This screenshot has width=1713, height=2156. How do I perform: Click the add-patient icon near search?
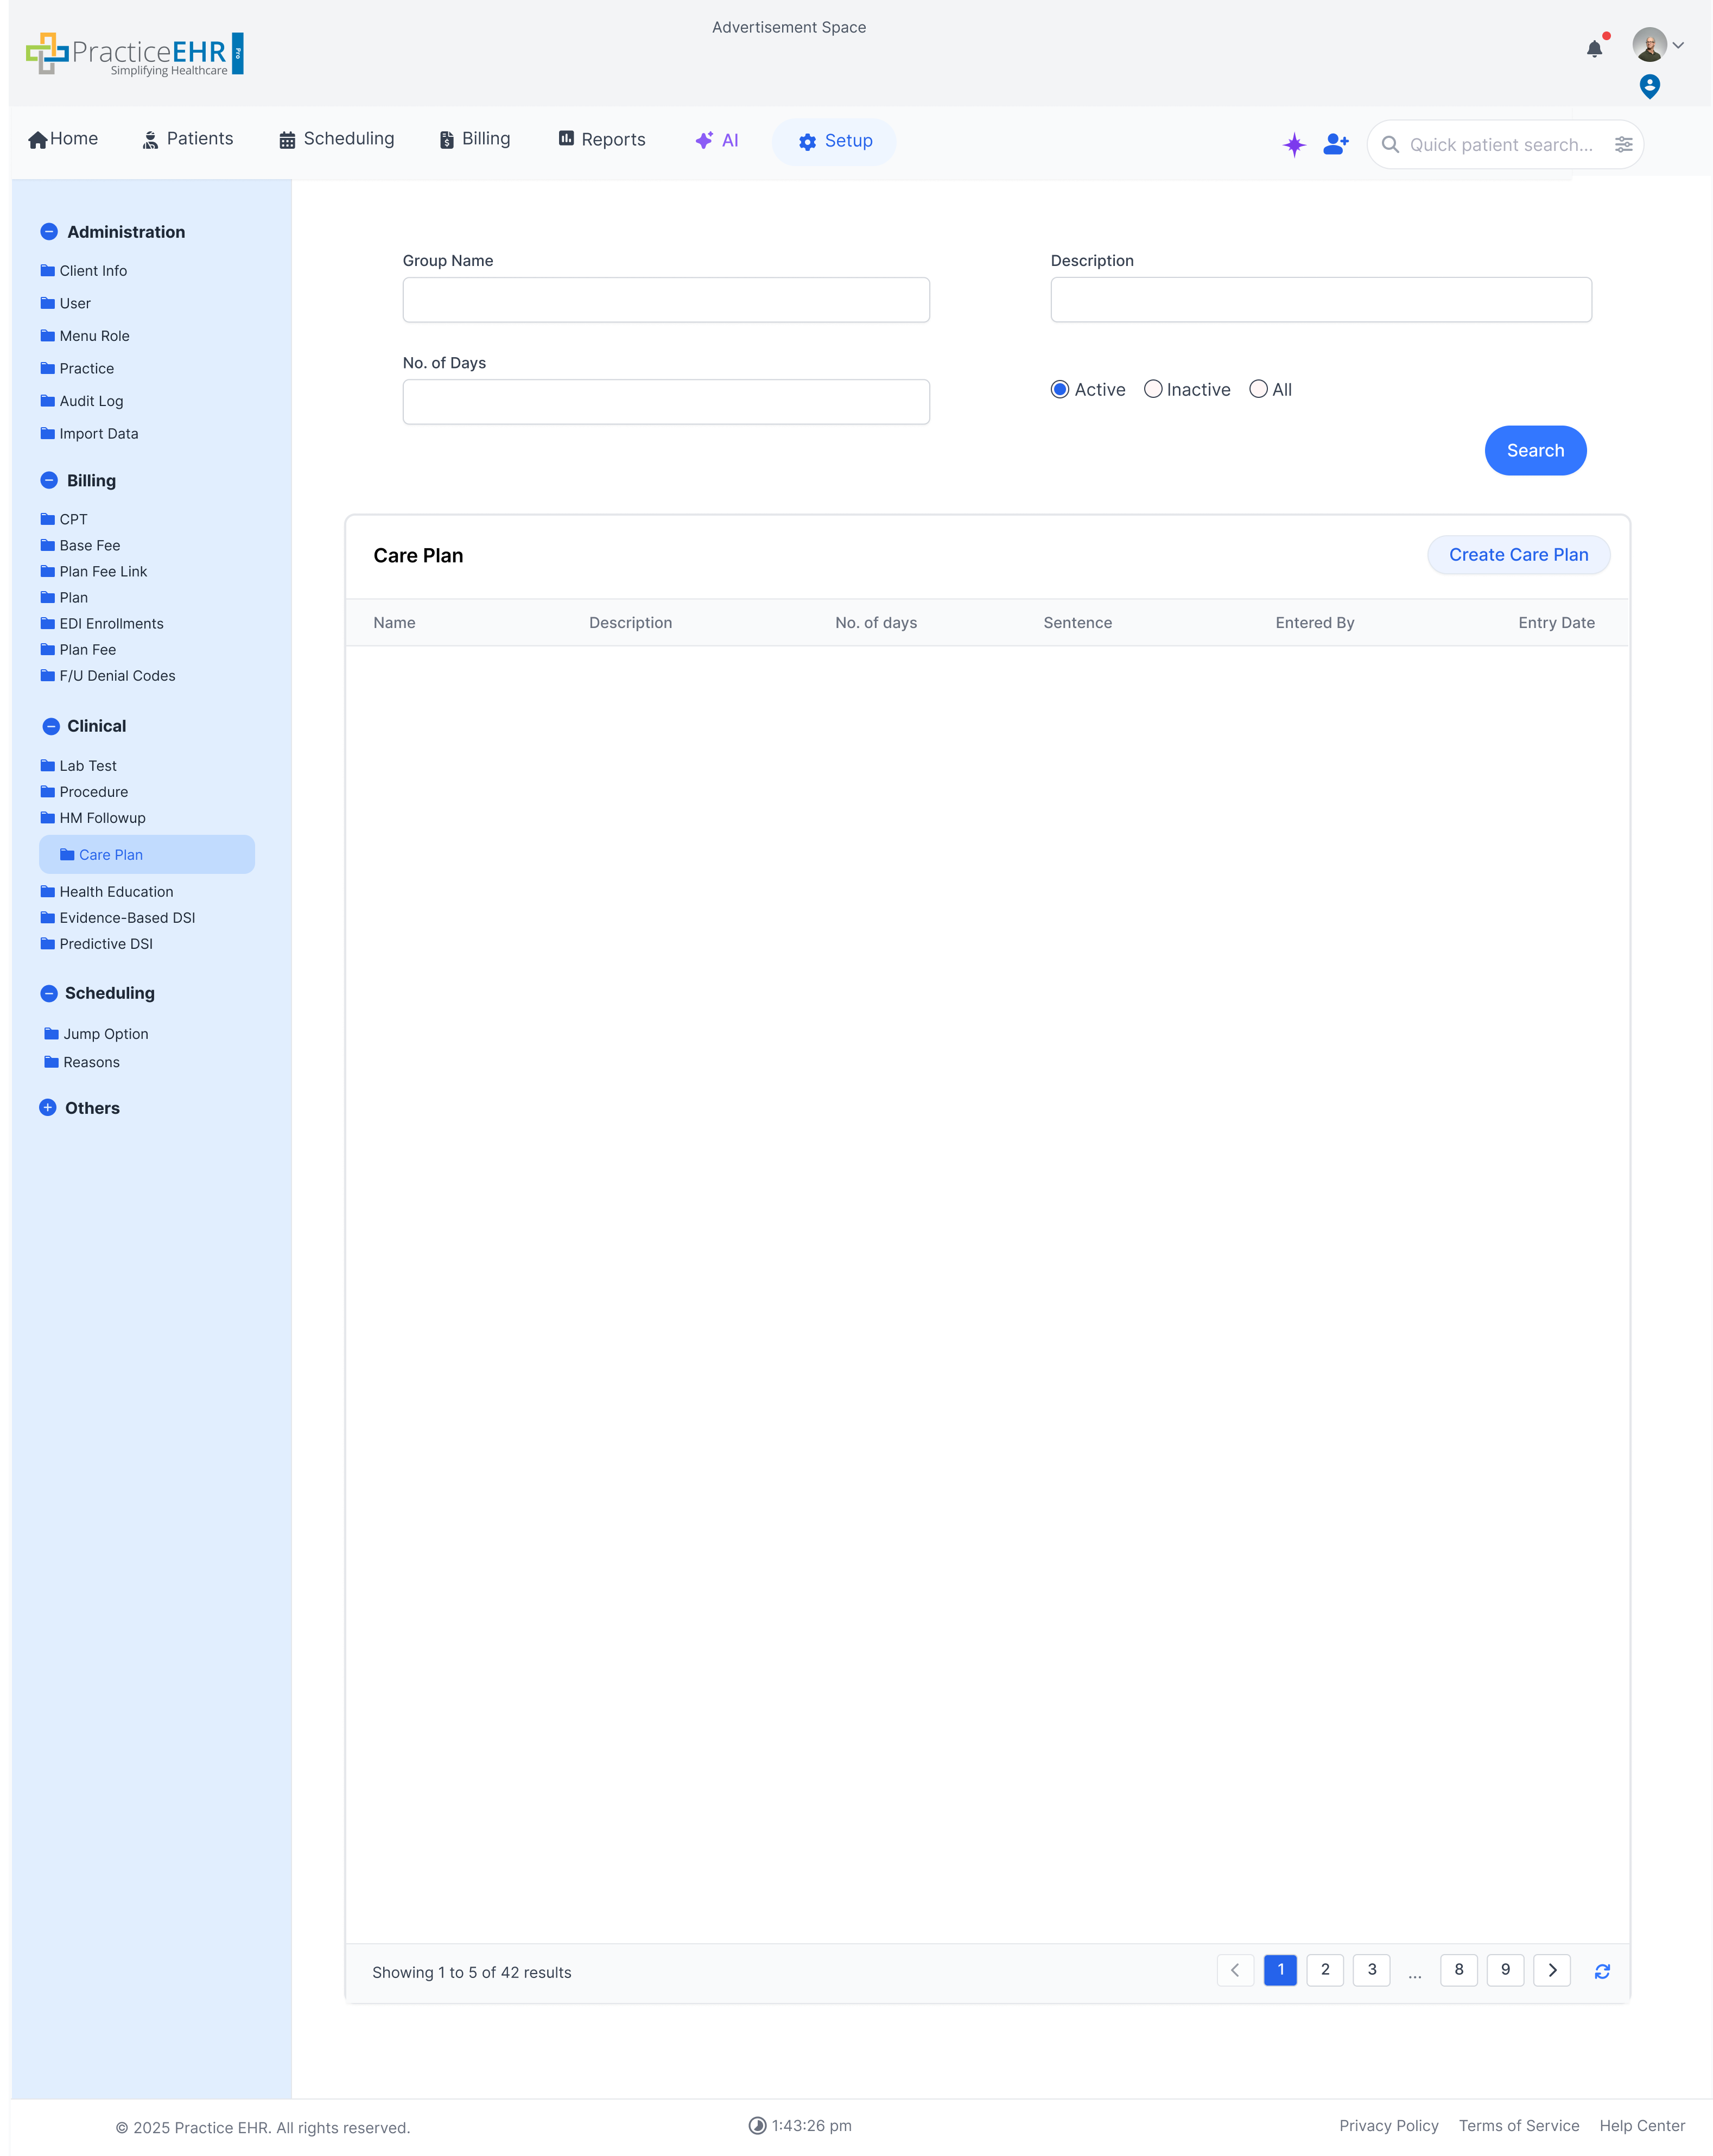(x=1335, y=144)
